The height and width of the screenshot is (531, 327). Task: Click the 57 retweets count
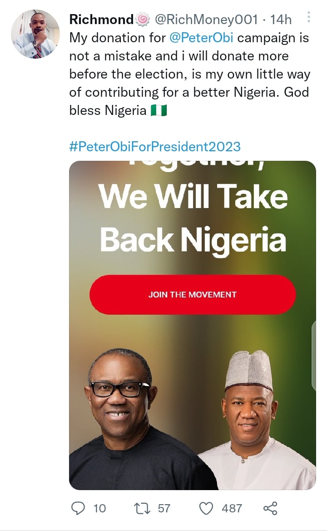tap(163, 507)
